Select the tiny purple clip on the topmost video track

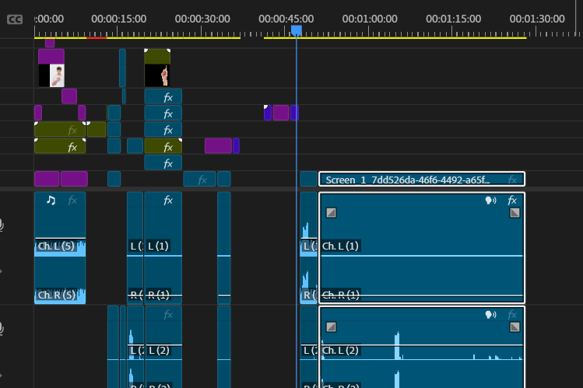(50, 43)
